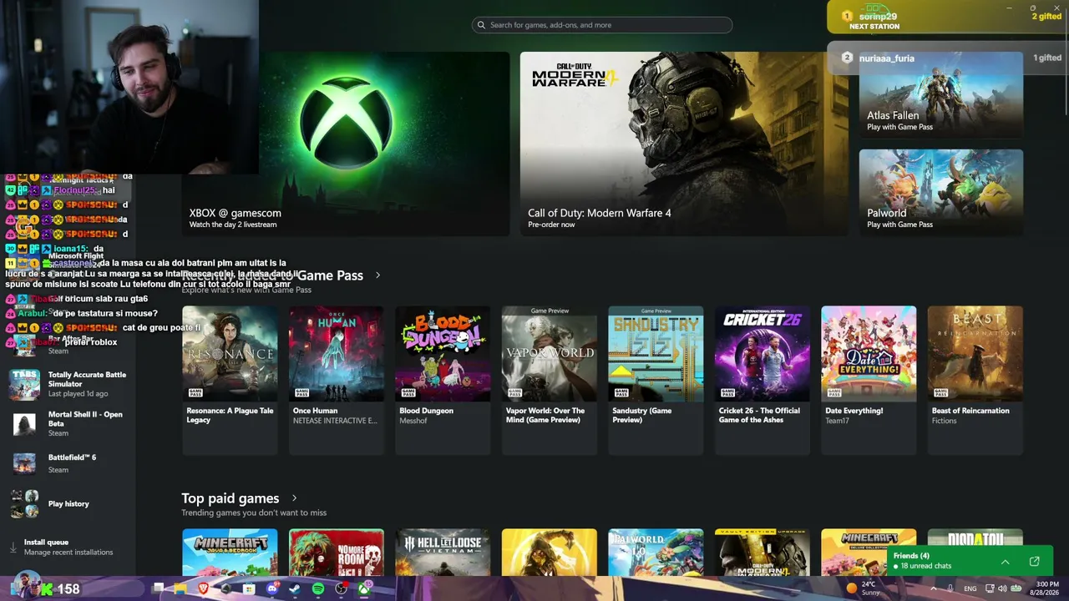Click the Battlefield 6 cover icon
The width and height of the screenshot is (1069, 601).
24,463
